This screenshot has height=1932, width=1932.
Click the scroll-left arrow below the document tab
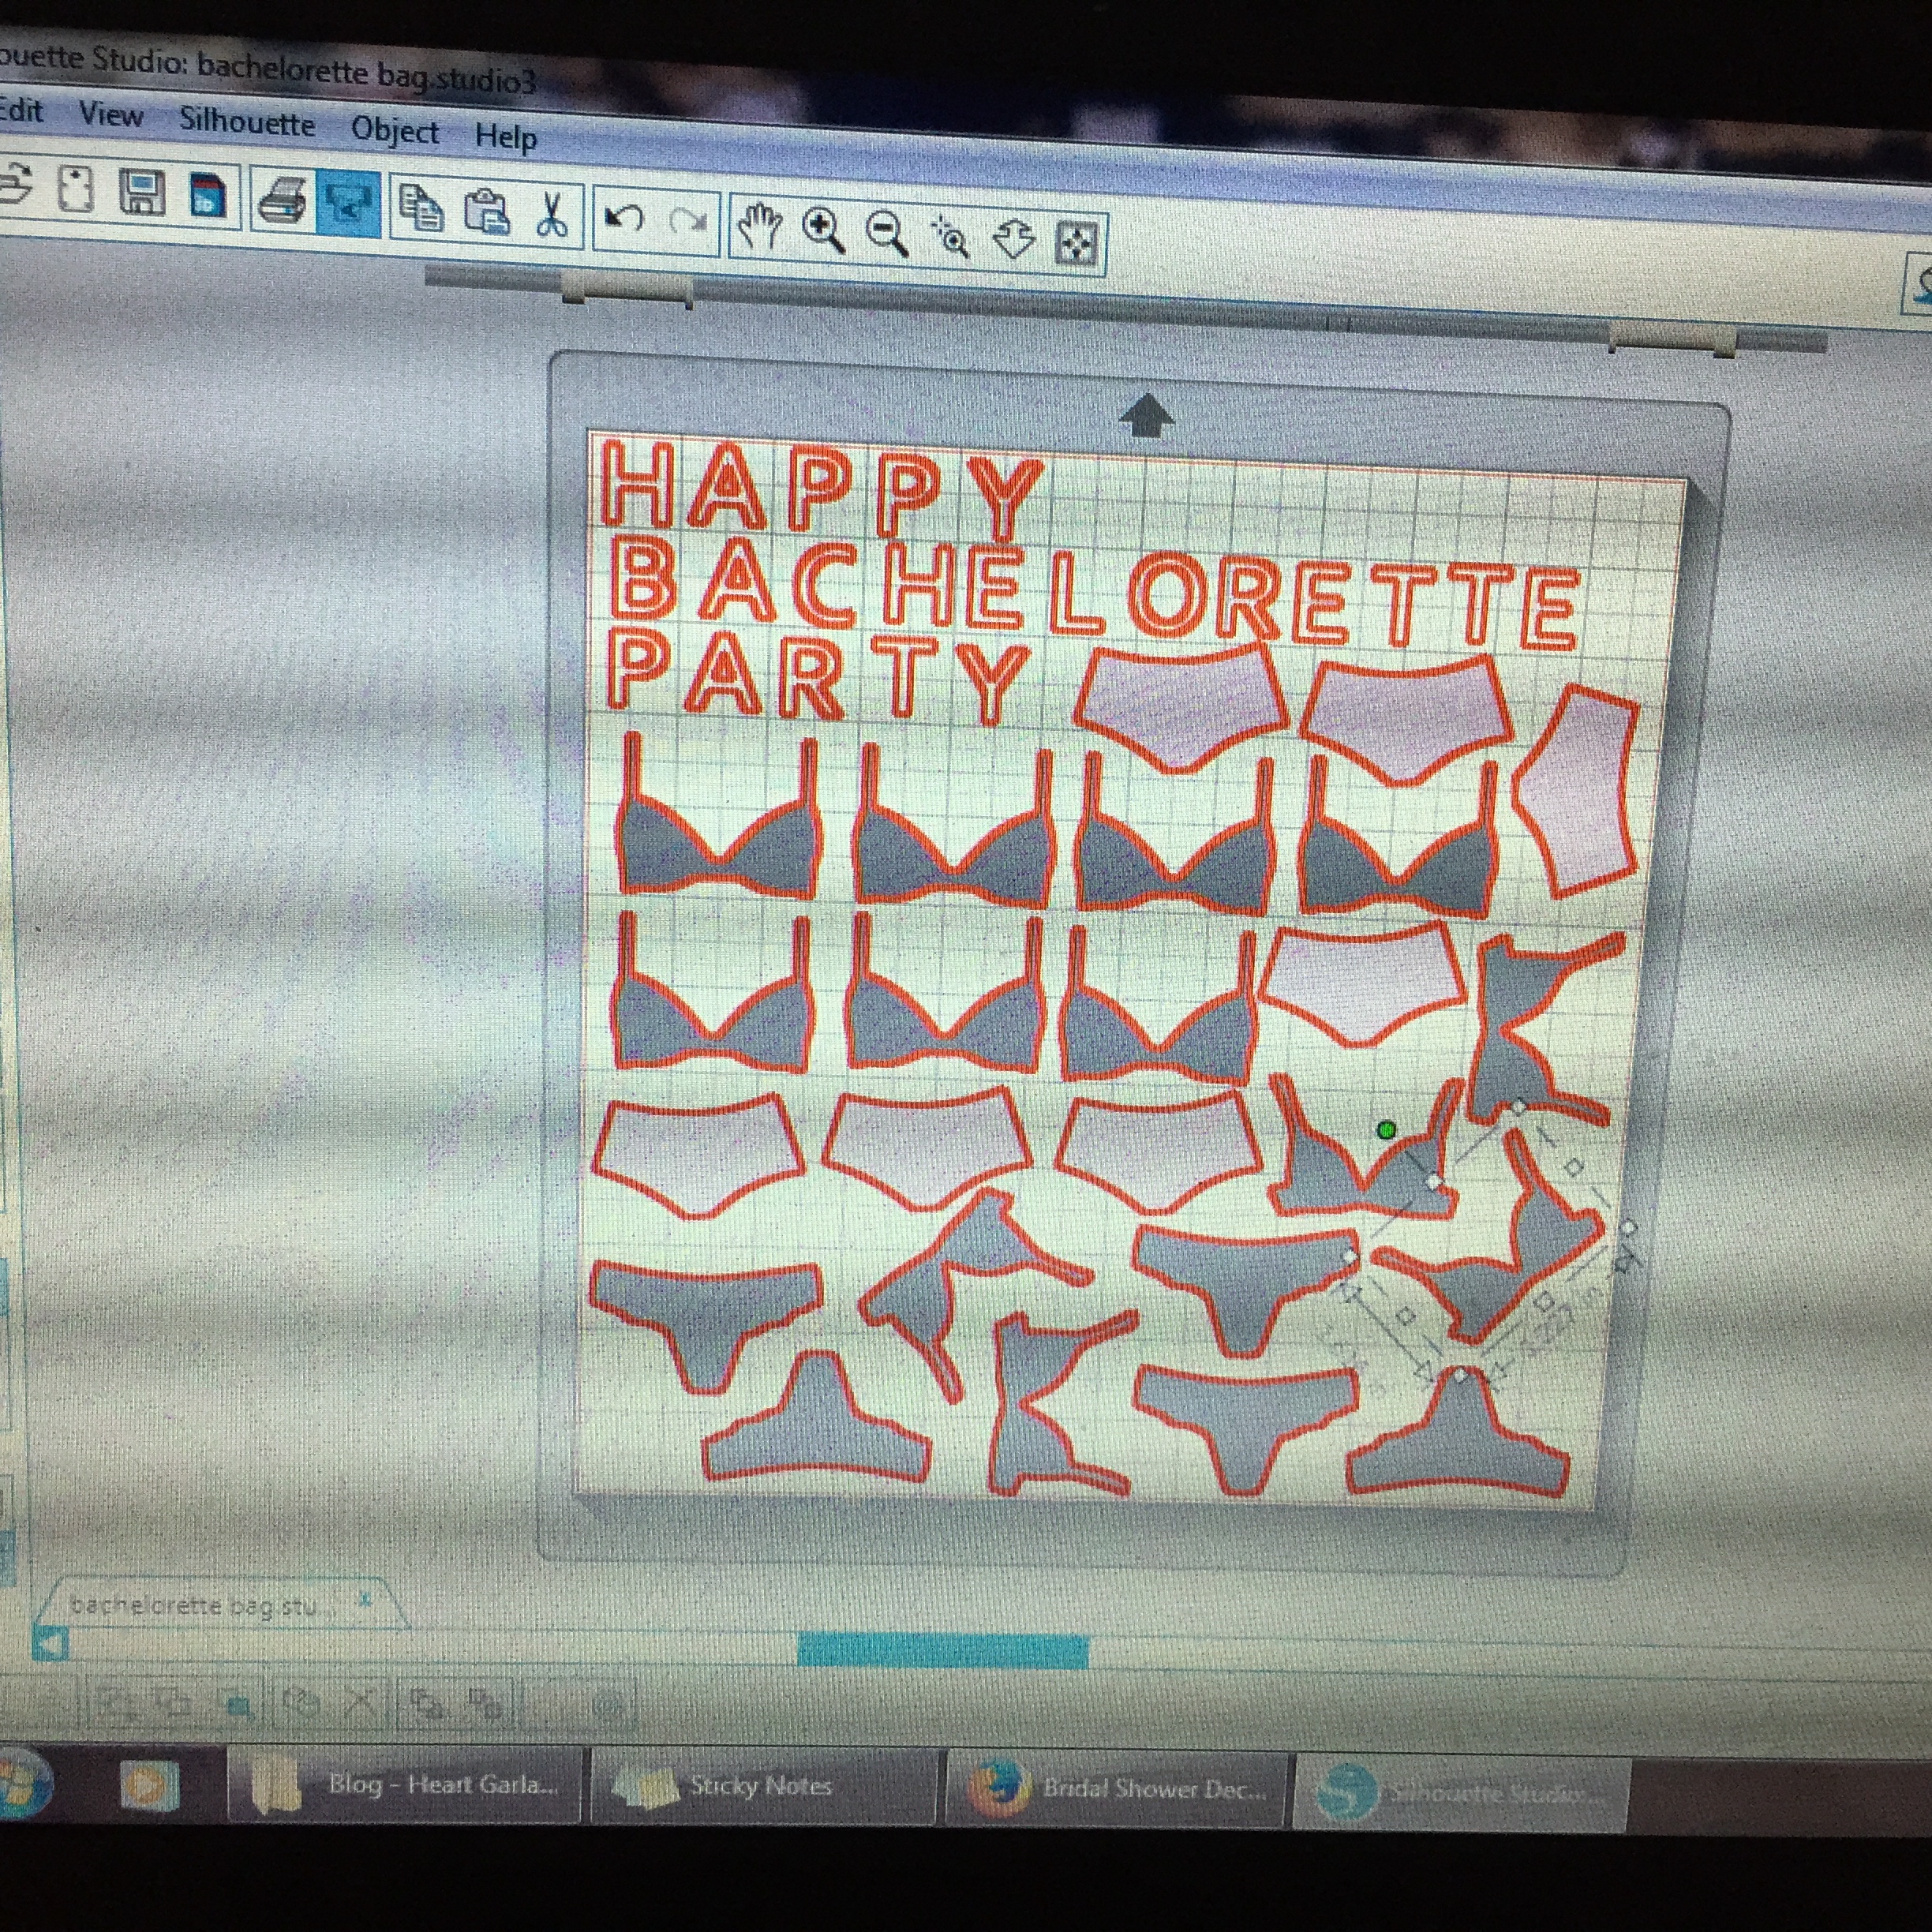coord(50,1644)
